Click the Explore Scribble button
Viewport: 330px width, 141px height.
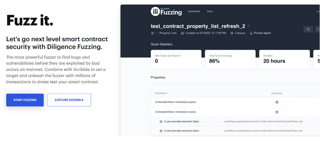[69, 100]
